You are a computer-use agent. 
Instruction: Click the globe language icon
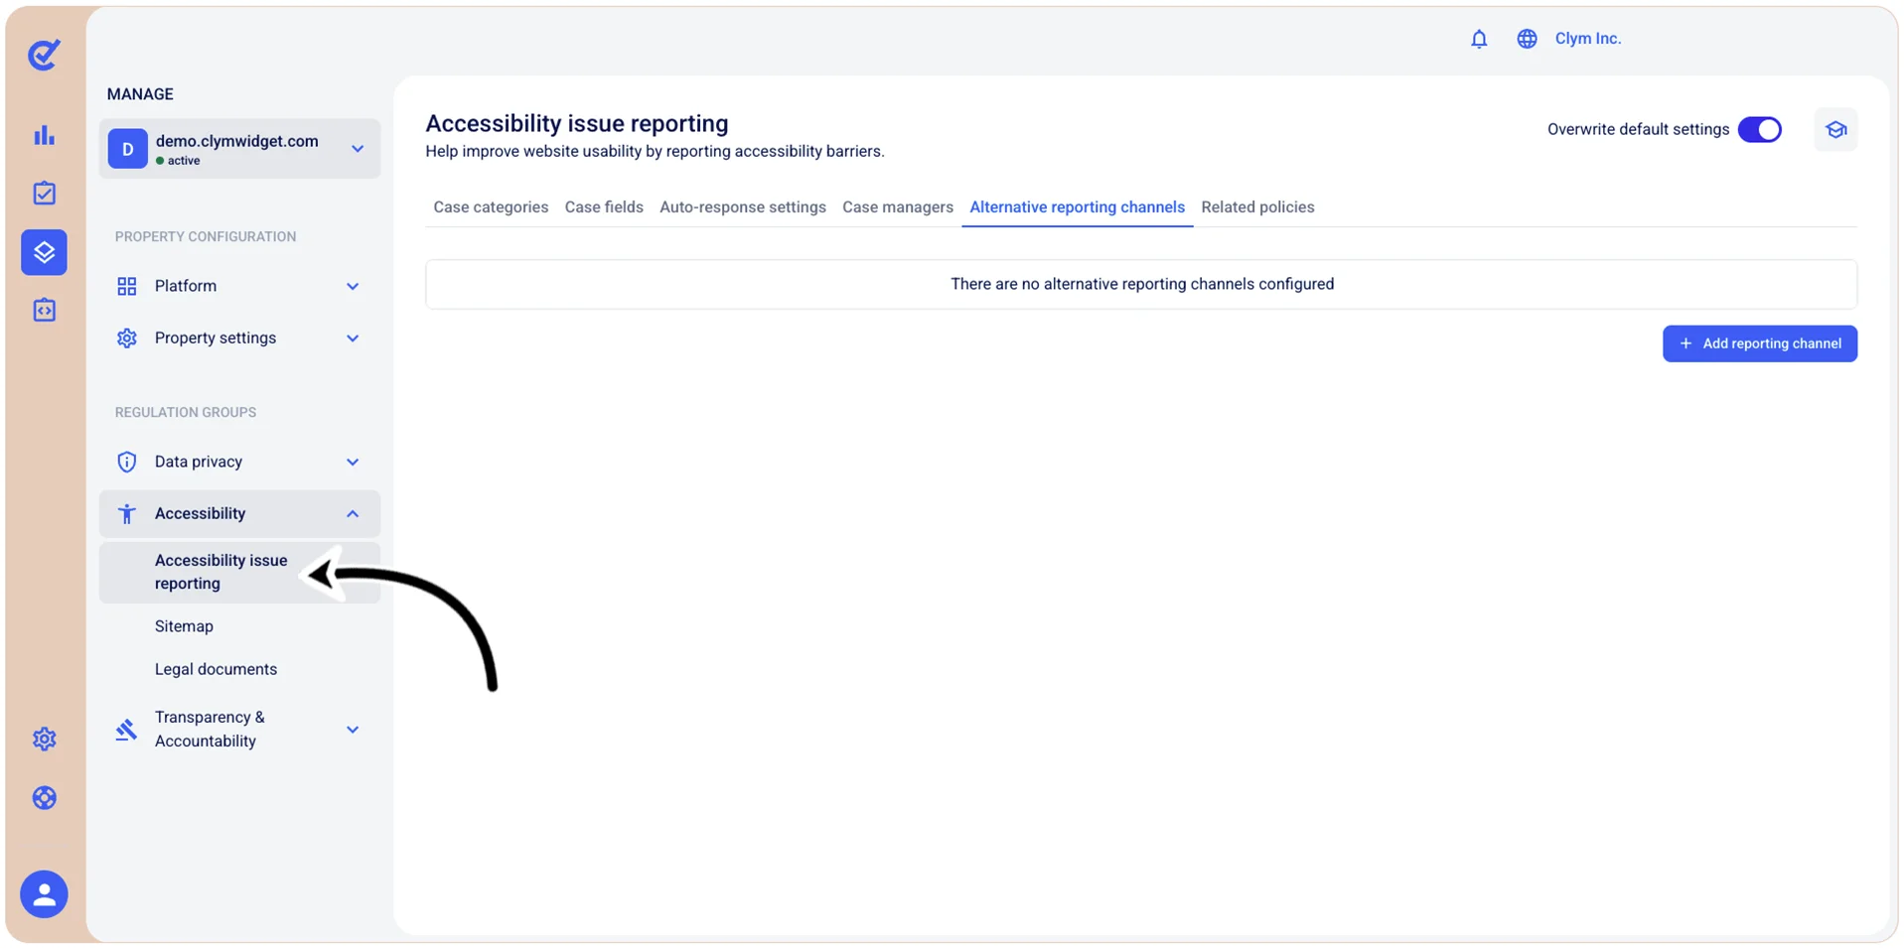click(x=1527, y=39)
